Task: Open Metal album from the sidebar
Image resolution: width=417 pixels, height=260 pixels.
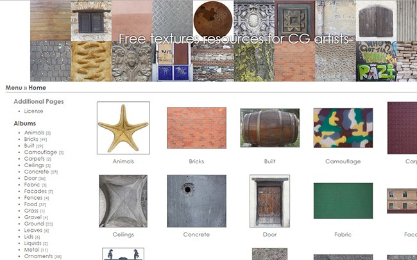Action: 31,250
